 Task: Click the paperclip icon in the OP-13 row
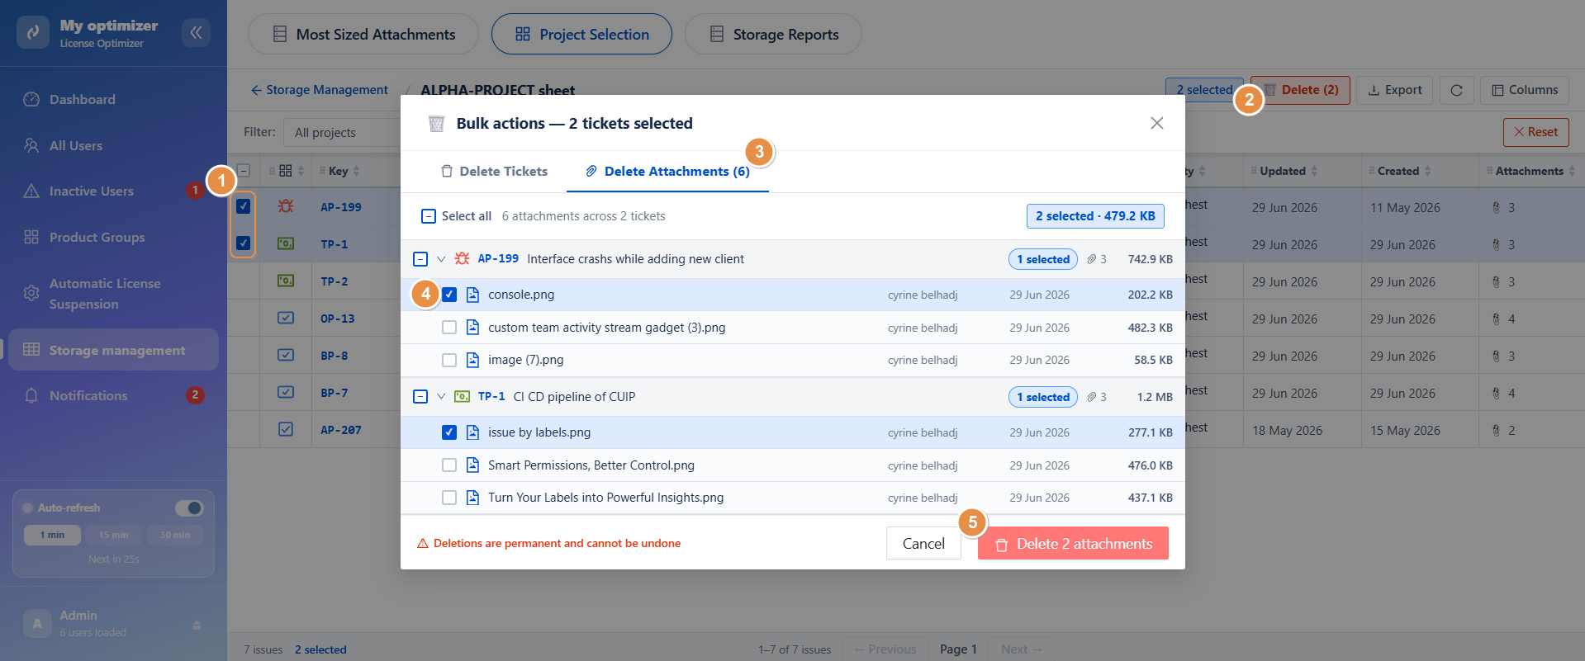pos(1496,319)
